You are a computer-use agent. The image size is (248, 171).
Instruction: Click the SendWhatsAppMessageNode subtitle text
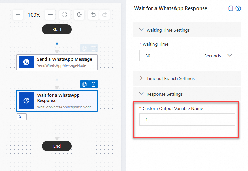point(62,65)
